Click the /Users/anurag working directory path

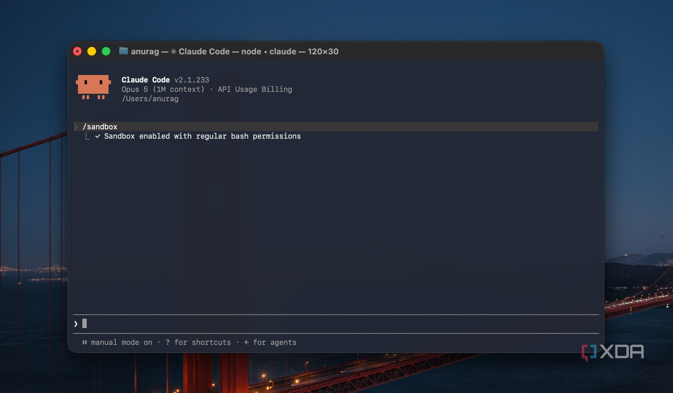(x=150, y=99)
